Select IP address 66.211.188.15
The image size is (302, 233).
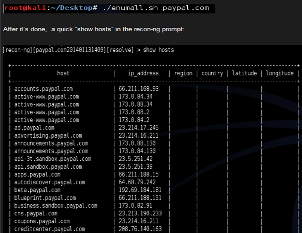click(x=139, y=174)
